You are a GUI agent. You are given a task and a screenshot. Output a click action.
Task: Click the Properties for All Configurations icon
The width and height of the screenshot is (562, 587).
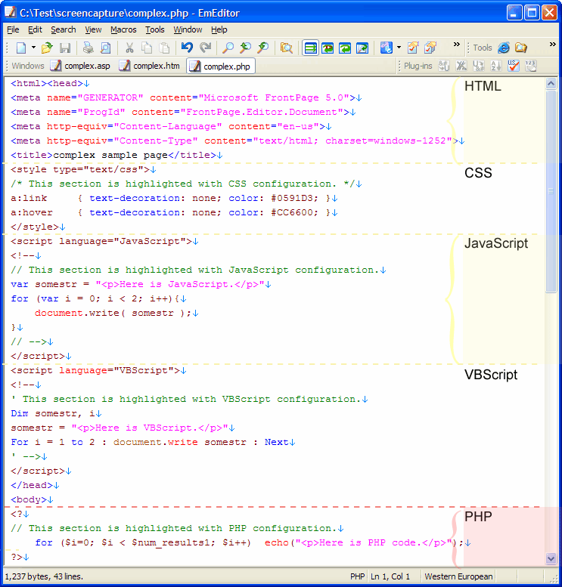[x=430, y=48]
